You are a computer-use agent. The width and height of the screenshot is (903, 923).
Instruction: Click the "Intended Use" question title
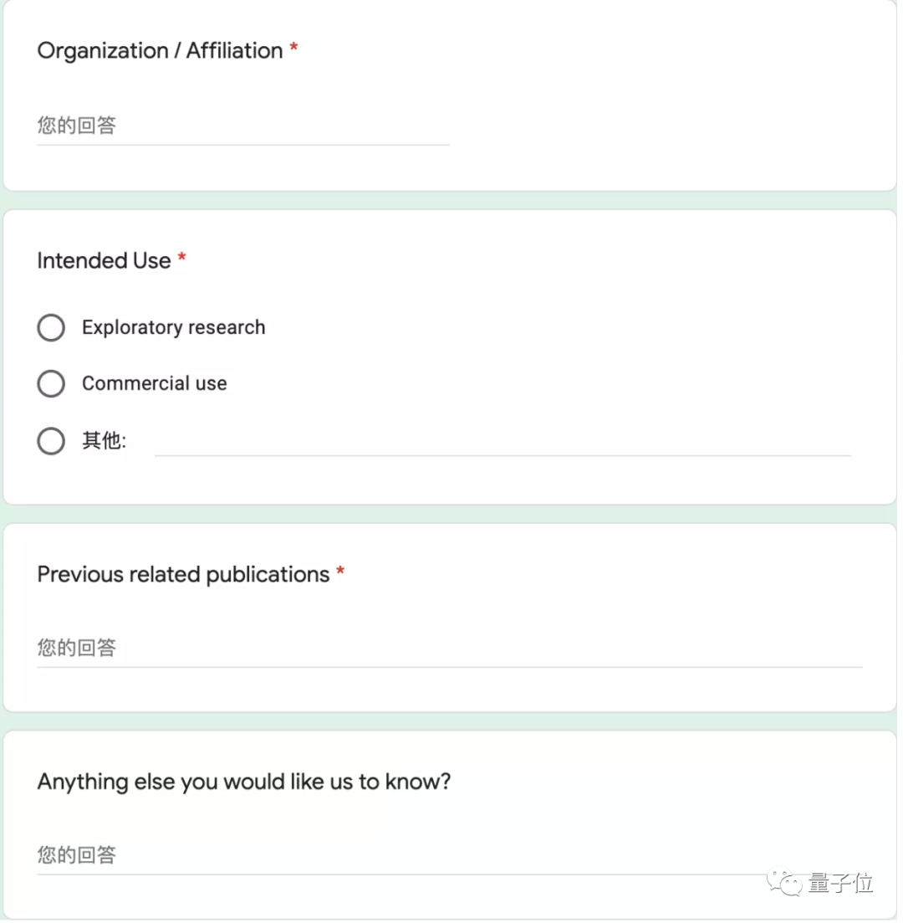pos(104,261)
